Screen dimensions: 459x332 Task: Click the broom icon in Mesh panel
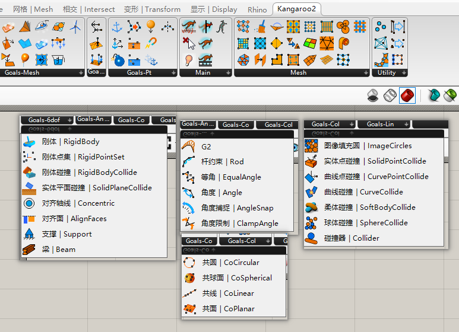pyautogui.click(x=260, y=27)
